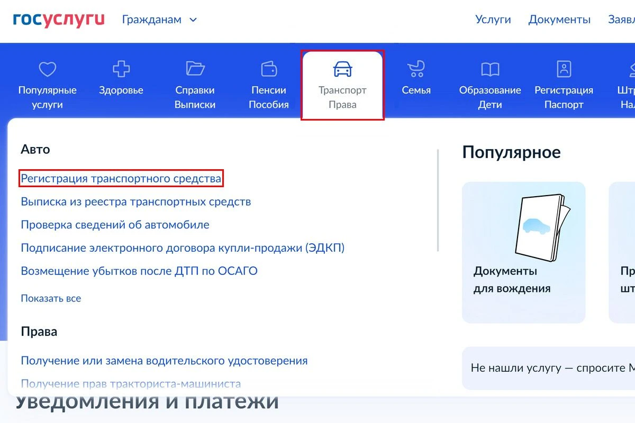635x423 pixels.
Task: Open Получение прав тракториста-машиниста link
Action: (131, 384)
